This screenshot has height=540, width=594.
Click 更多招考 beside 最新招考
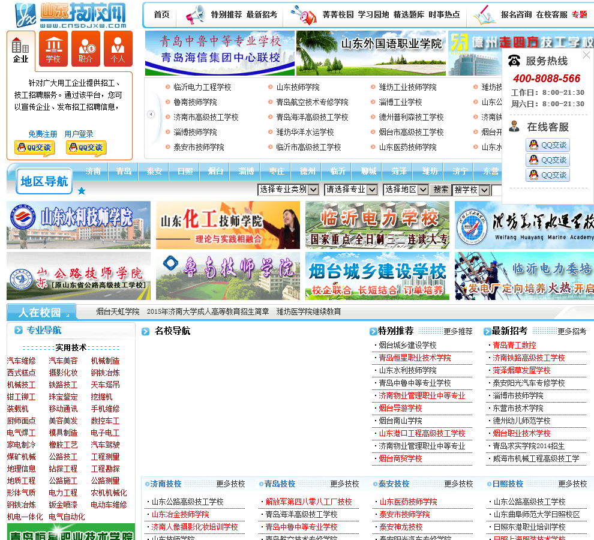[572, 331]
